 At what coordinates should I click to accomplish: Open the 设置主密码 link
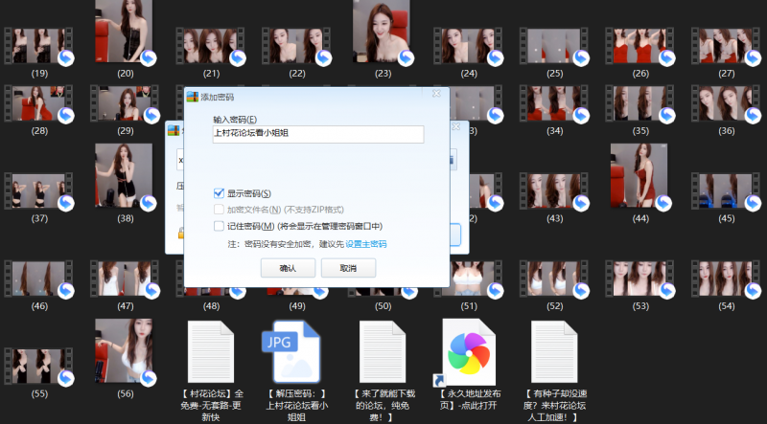366,244
